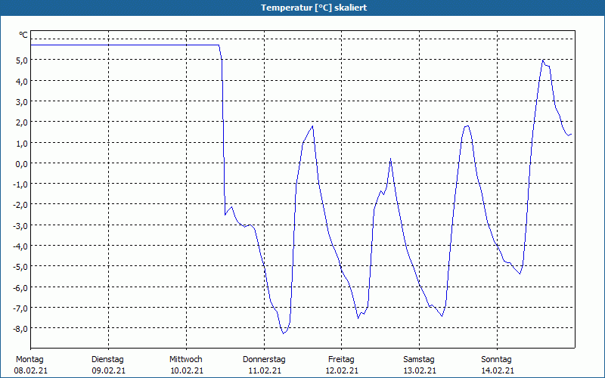The image size is (605, 378).
Task: Click the date '09.02.21'
Action: tap(108, 371)
